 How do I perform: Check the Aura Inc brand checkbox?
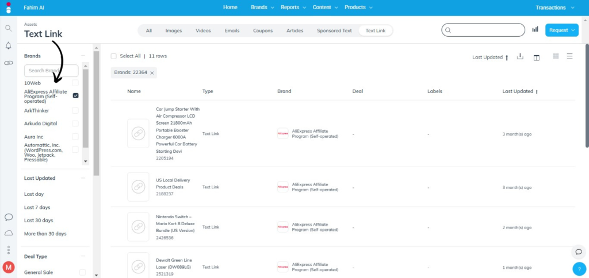[x=75, y=137]
